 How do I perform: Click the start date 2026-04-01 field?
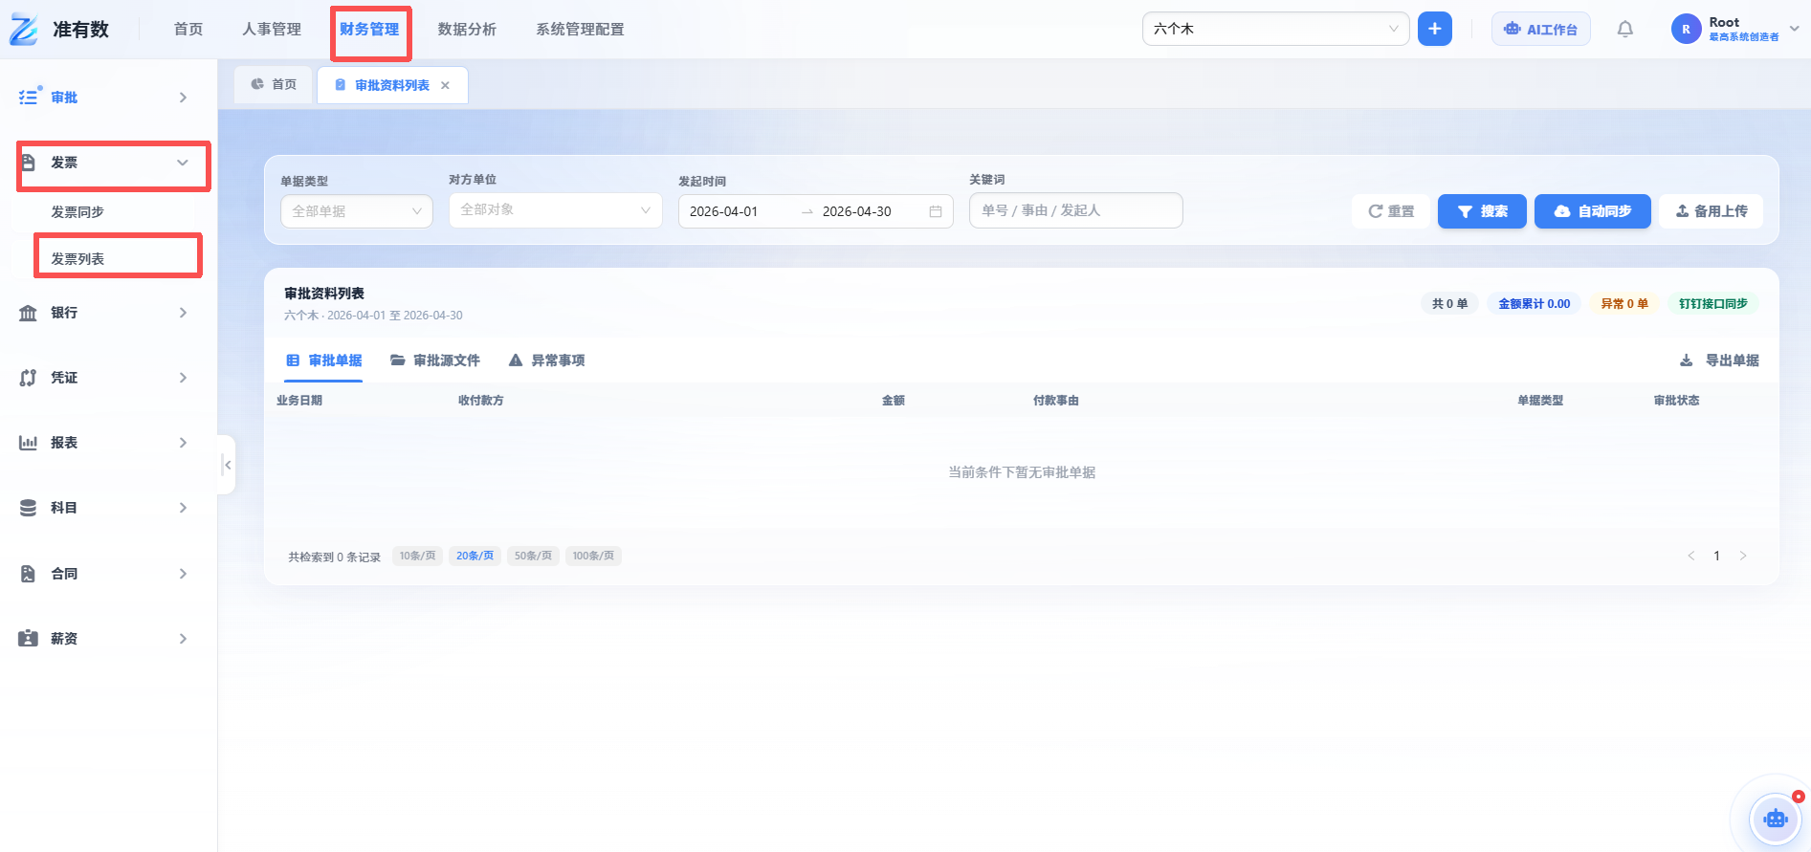click(x=724, y=211)
